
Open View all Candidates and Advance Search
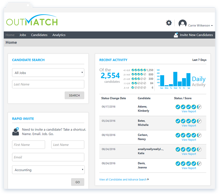123,179
